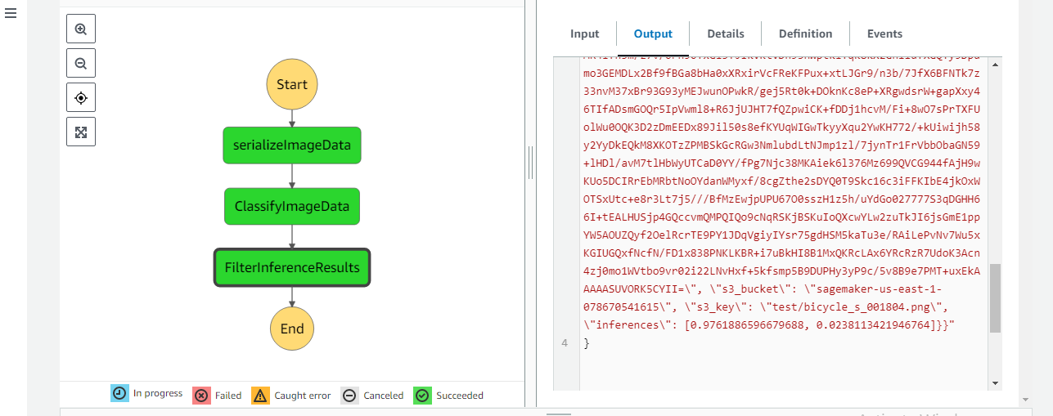Zoom out of the workflow graph
The image size is (1053, 416).
pyautogui.click(x=81, y=64)
